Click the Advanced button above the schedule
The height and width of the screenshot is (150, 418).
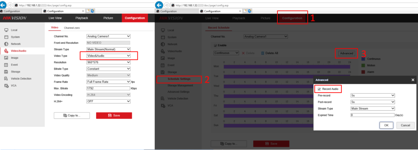tap(347, 53)
